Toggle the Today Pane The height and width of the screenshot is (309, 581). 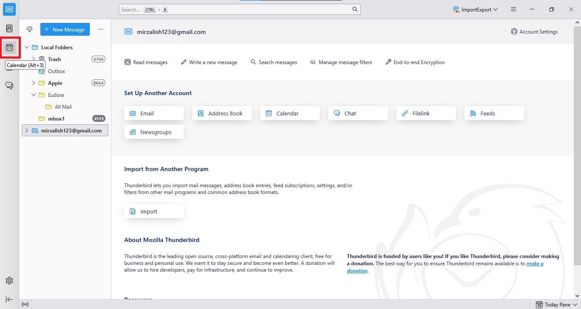(555, 304)
